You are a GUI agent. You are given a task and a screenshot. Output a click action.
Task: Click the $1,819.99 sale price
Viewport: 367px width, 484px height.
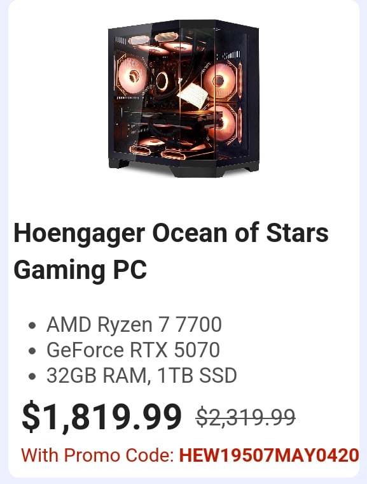pyautogui.click(x=102, y=416)
